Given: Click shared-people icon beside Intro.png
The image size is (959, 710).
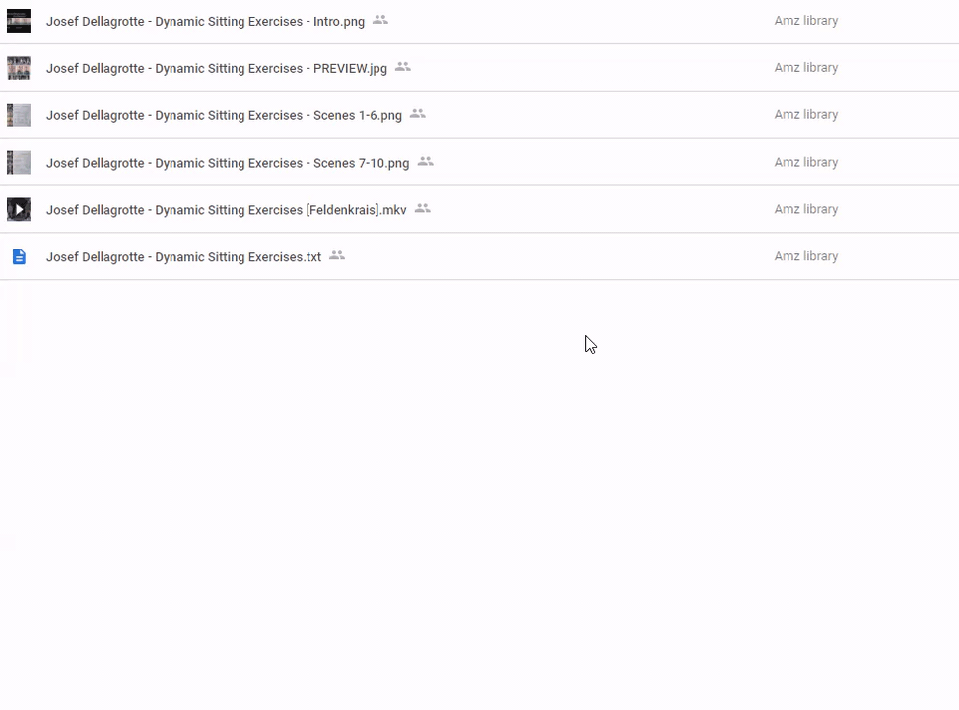Looking at the screenshot, I should 380,20.
